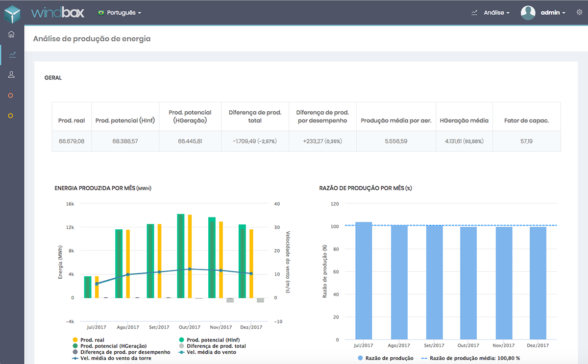Click the orange circle sidebar icon

pos(11,96)
